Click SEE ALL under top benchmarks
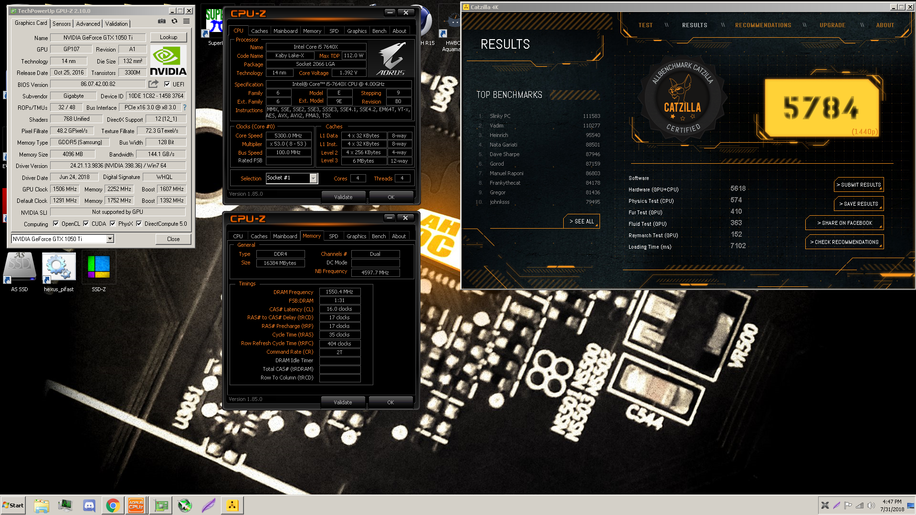 581,221
